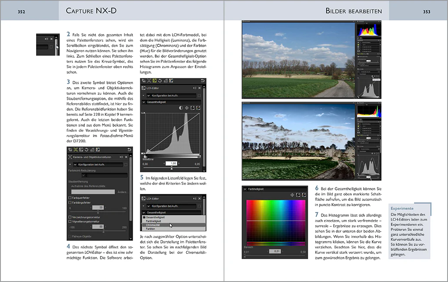
Task: Click the circular arrow icon above Kamera- und Objektivkorrekturen
Action: 87,150
